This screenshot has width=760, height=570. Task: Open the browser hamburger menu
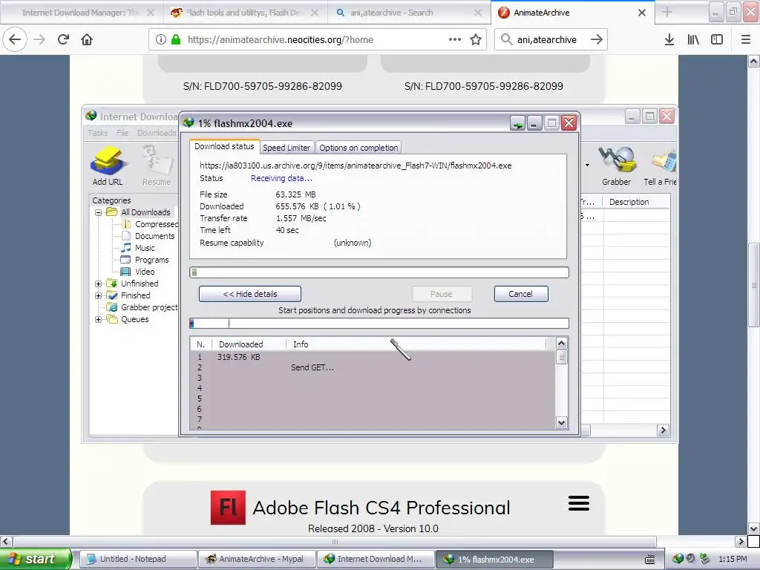coord(746,39)
